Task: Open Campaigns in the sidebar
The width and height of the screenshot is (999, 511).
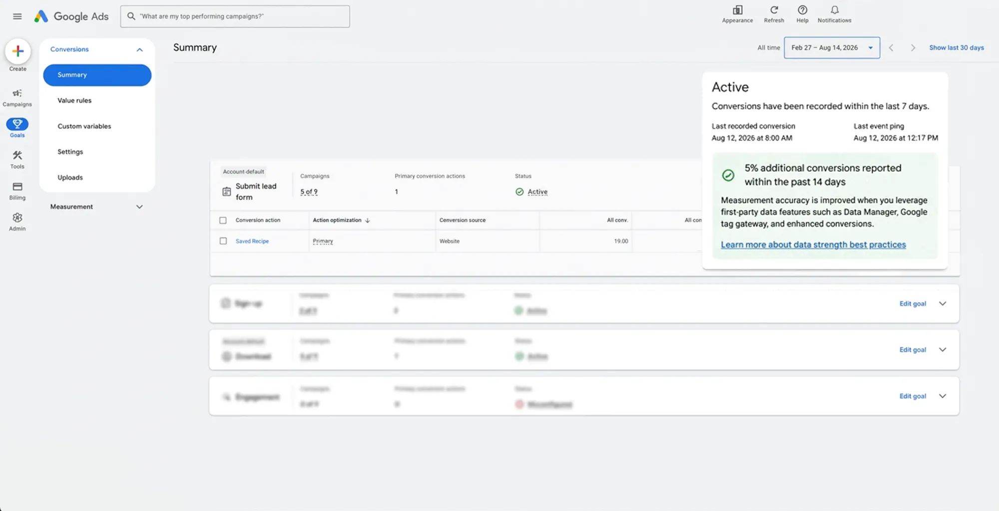Action: tap(17, 97)
